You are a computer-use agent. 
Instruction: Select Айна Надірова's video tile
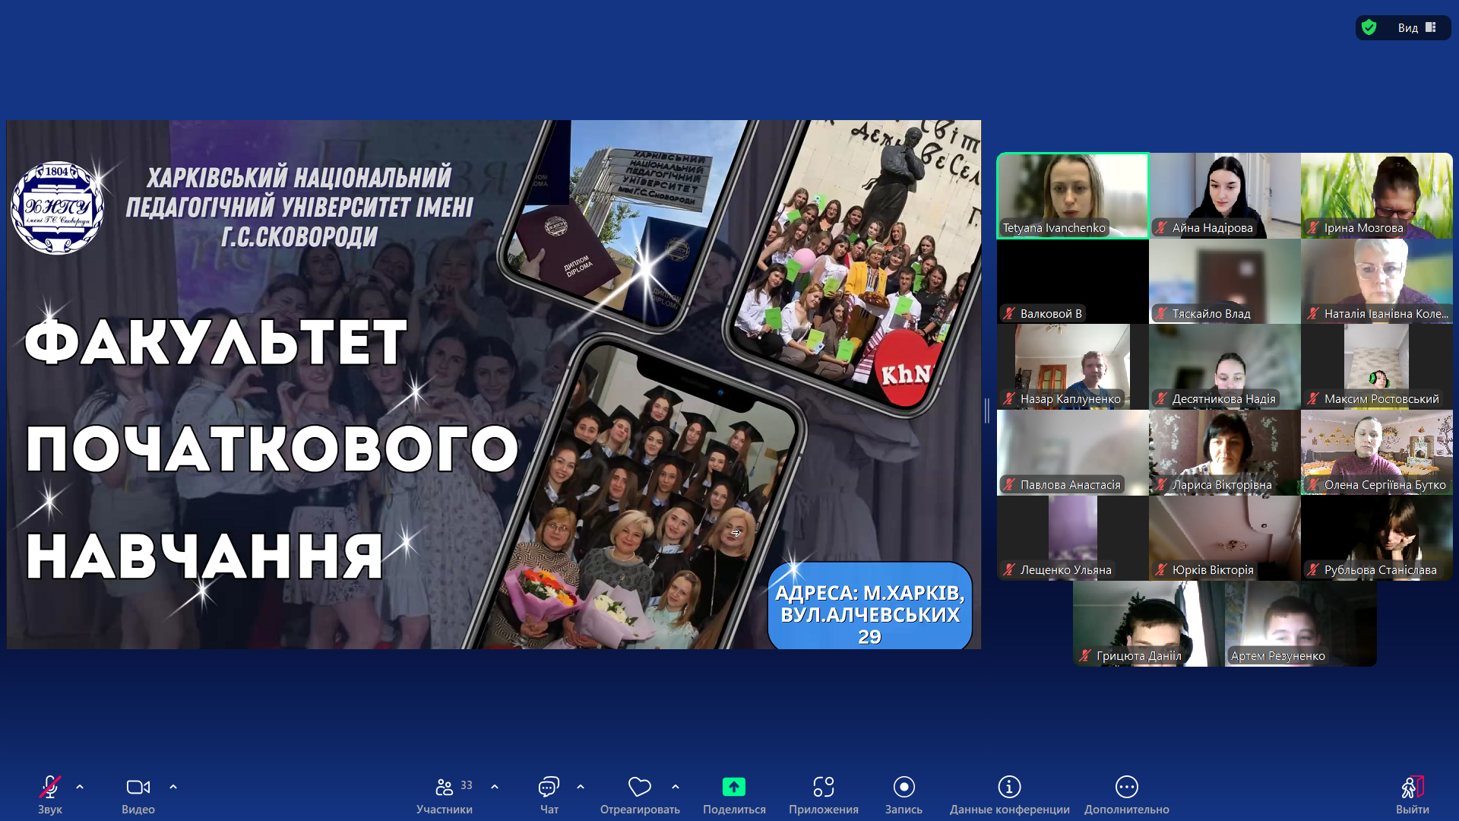coord(1225,195)
